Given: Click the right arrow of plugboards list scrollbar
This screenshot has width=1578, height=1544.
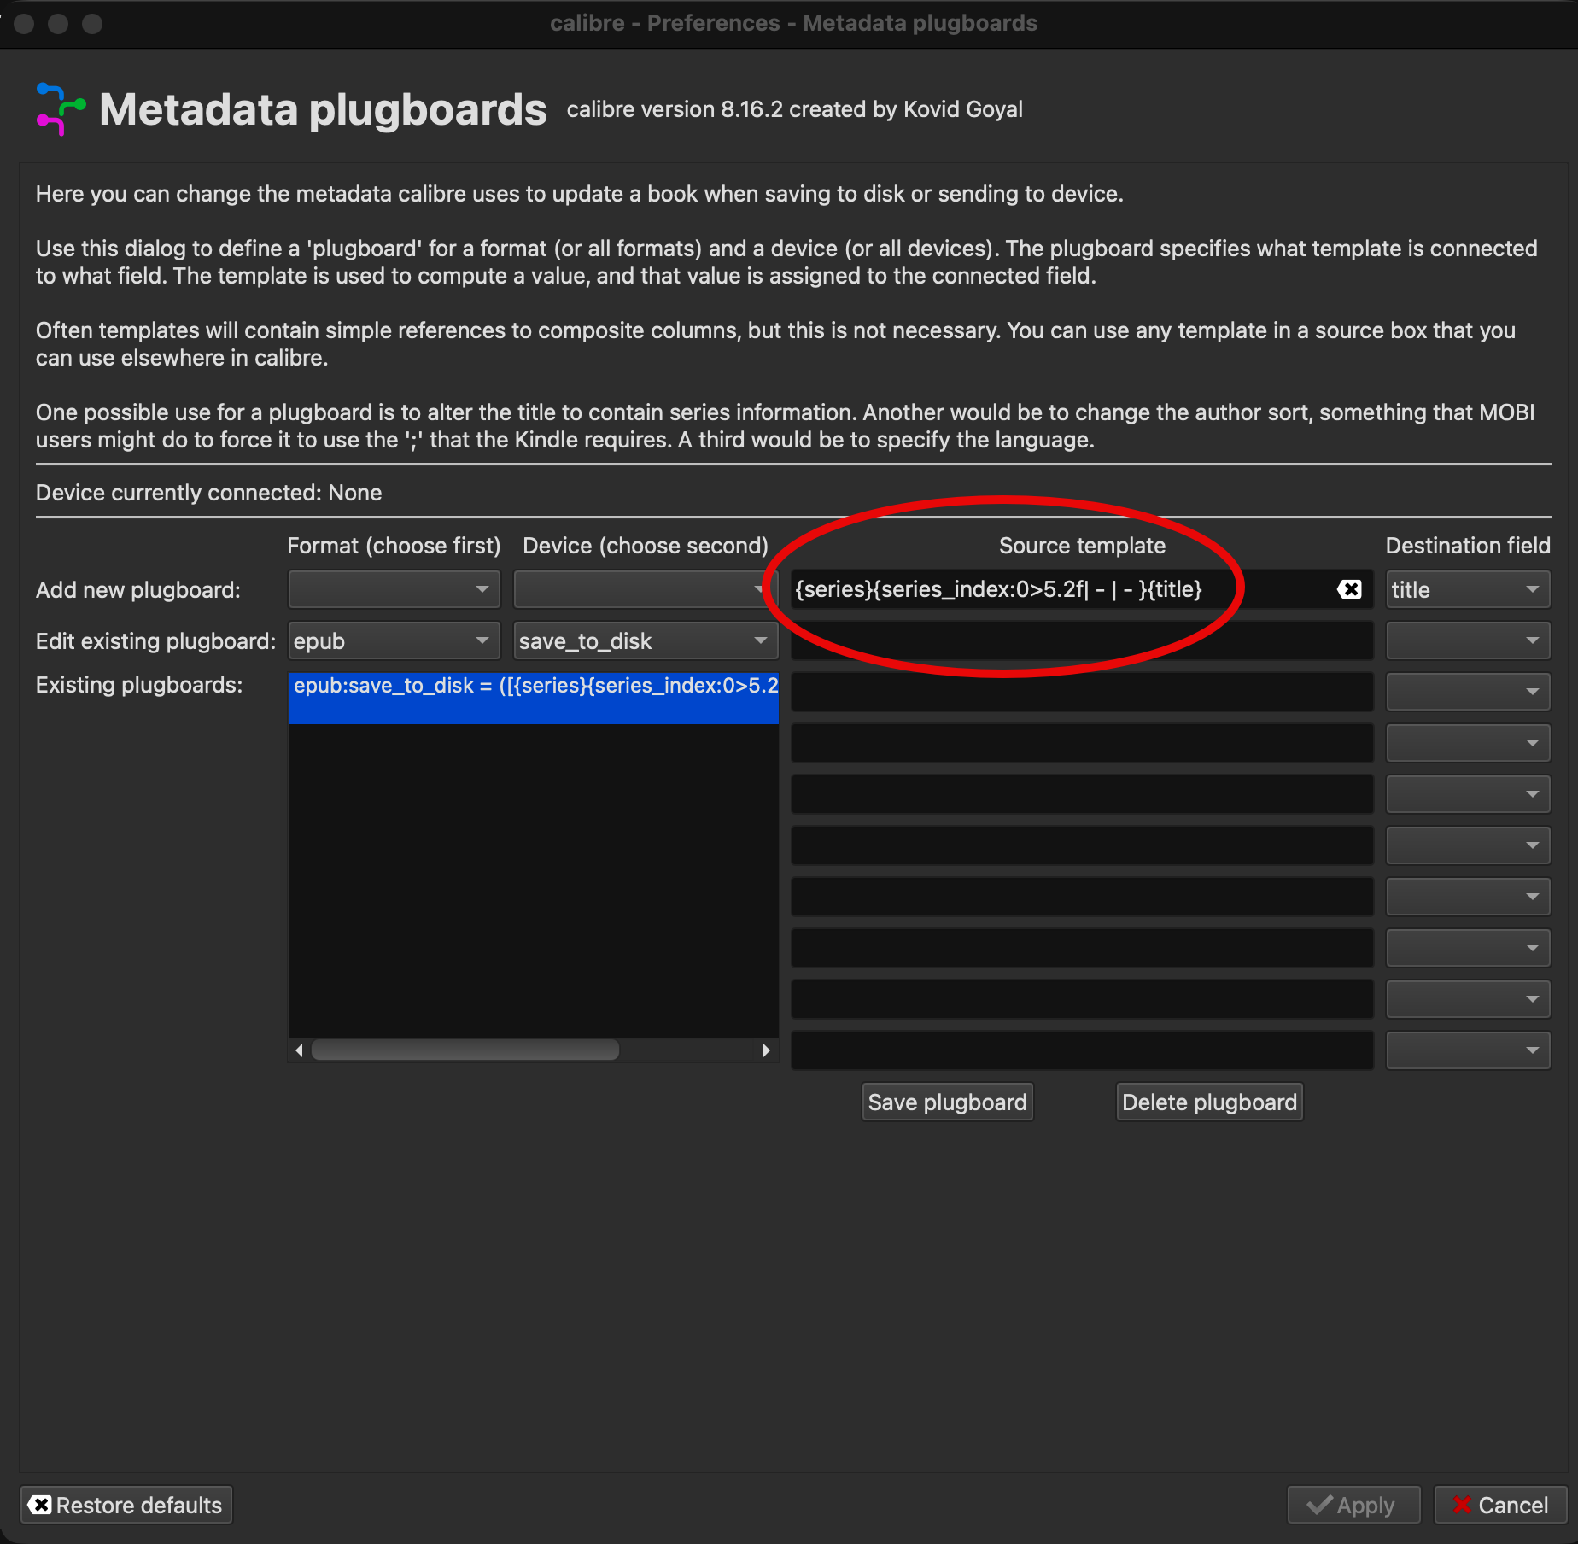Looking at the screenshot, I should (x=766, y=1050).
